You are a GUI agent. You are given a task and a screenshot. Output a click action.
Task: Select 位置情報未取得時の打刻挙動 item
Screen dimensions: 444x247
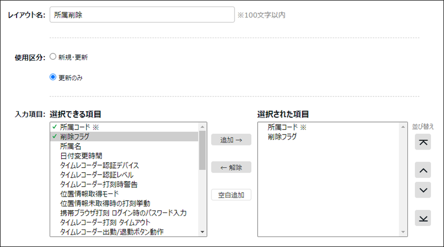pyautogui.click(x=125, y=203)
